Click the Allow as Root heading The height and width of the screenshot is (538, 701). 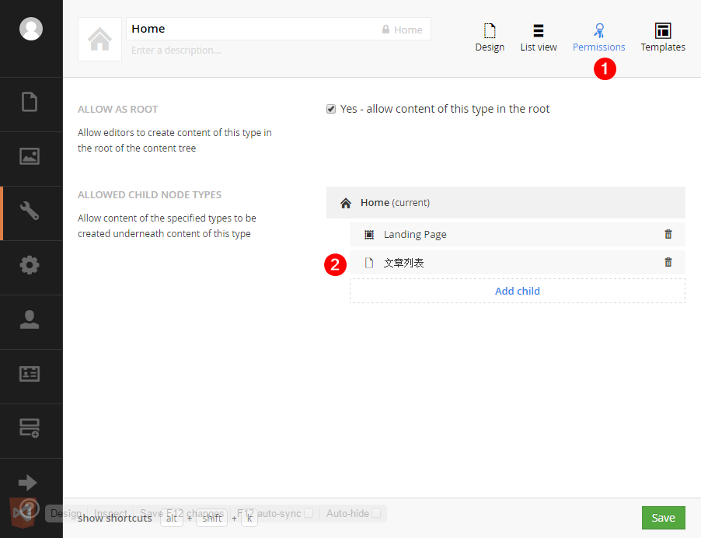(x=117, y=109)
